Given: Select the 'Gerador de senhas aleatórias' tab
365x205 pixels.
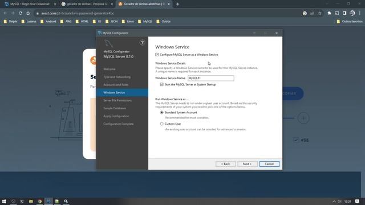Looking at the screenshot, I should pos(144,4).
